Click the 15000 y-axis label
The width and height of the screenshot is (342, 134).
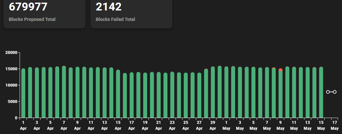11,69
